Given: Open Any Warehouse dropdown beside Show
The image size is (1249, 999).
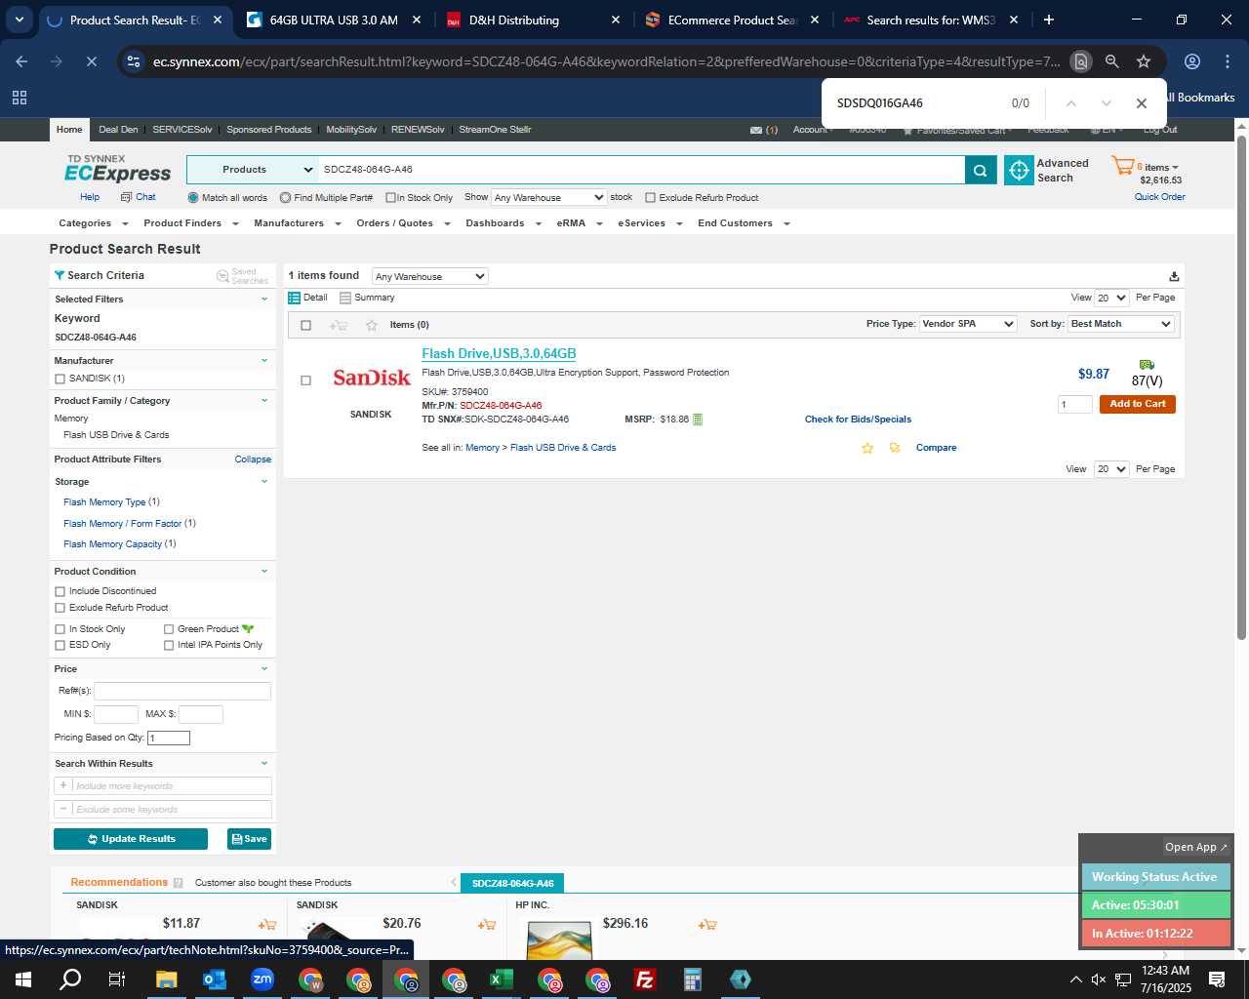Looking at the screenshot, I should (548, 197).
